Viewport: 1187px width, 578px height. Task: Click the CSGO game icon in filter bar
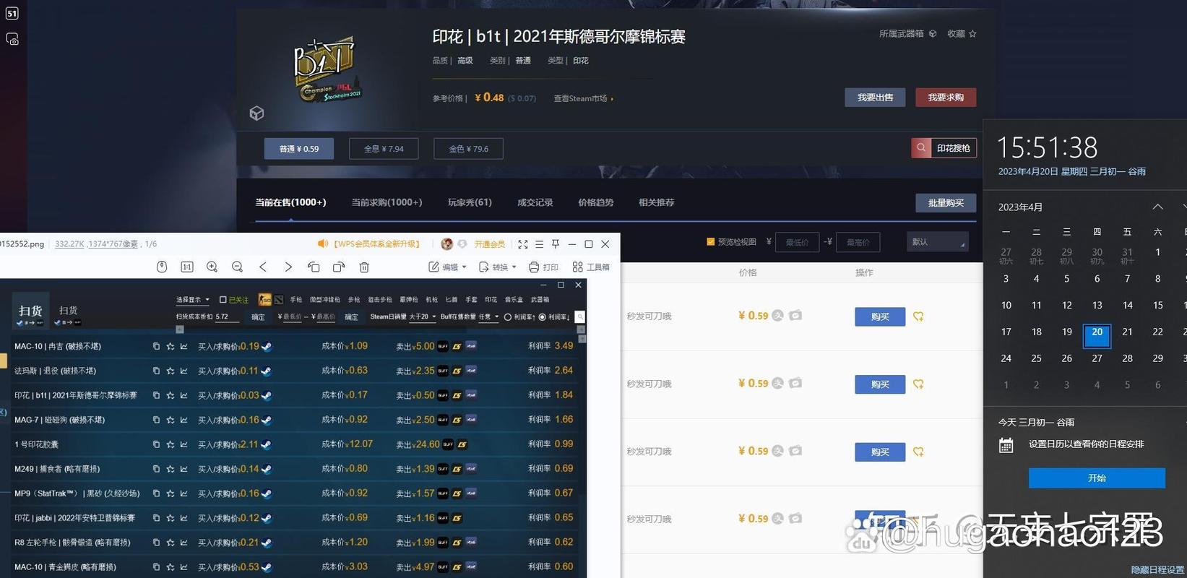coord(265,299)
